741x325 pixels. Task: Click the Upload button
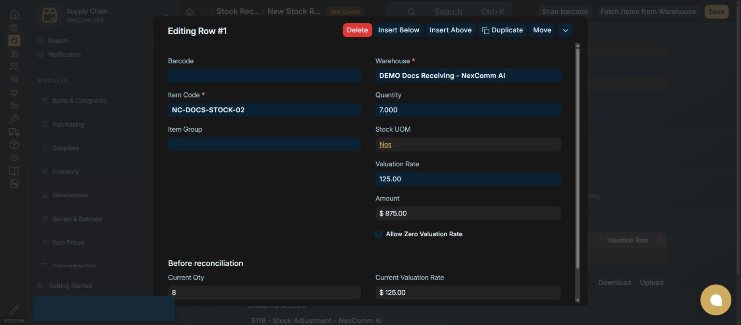(x=652, y=283)
